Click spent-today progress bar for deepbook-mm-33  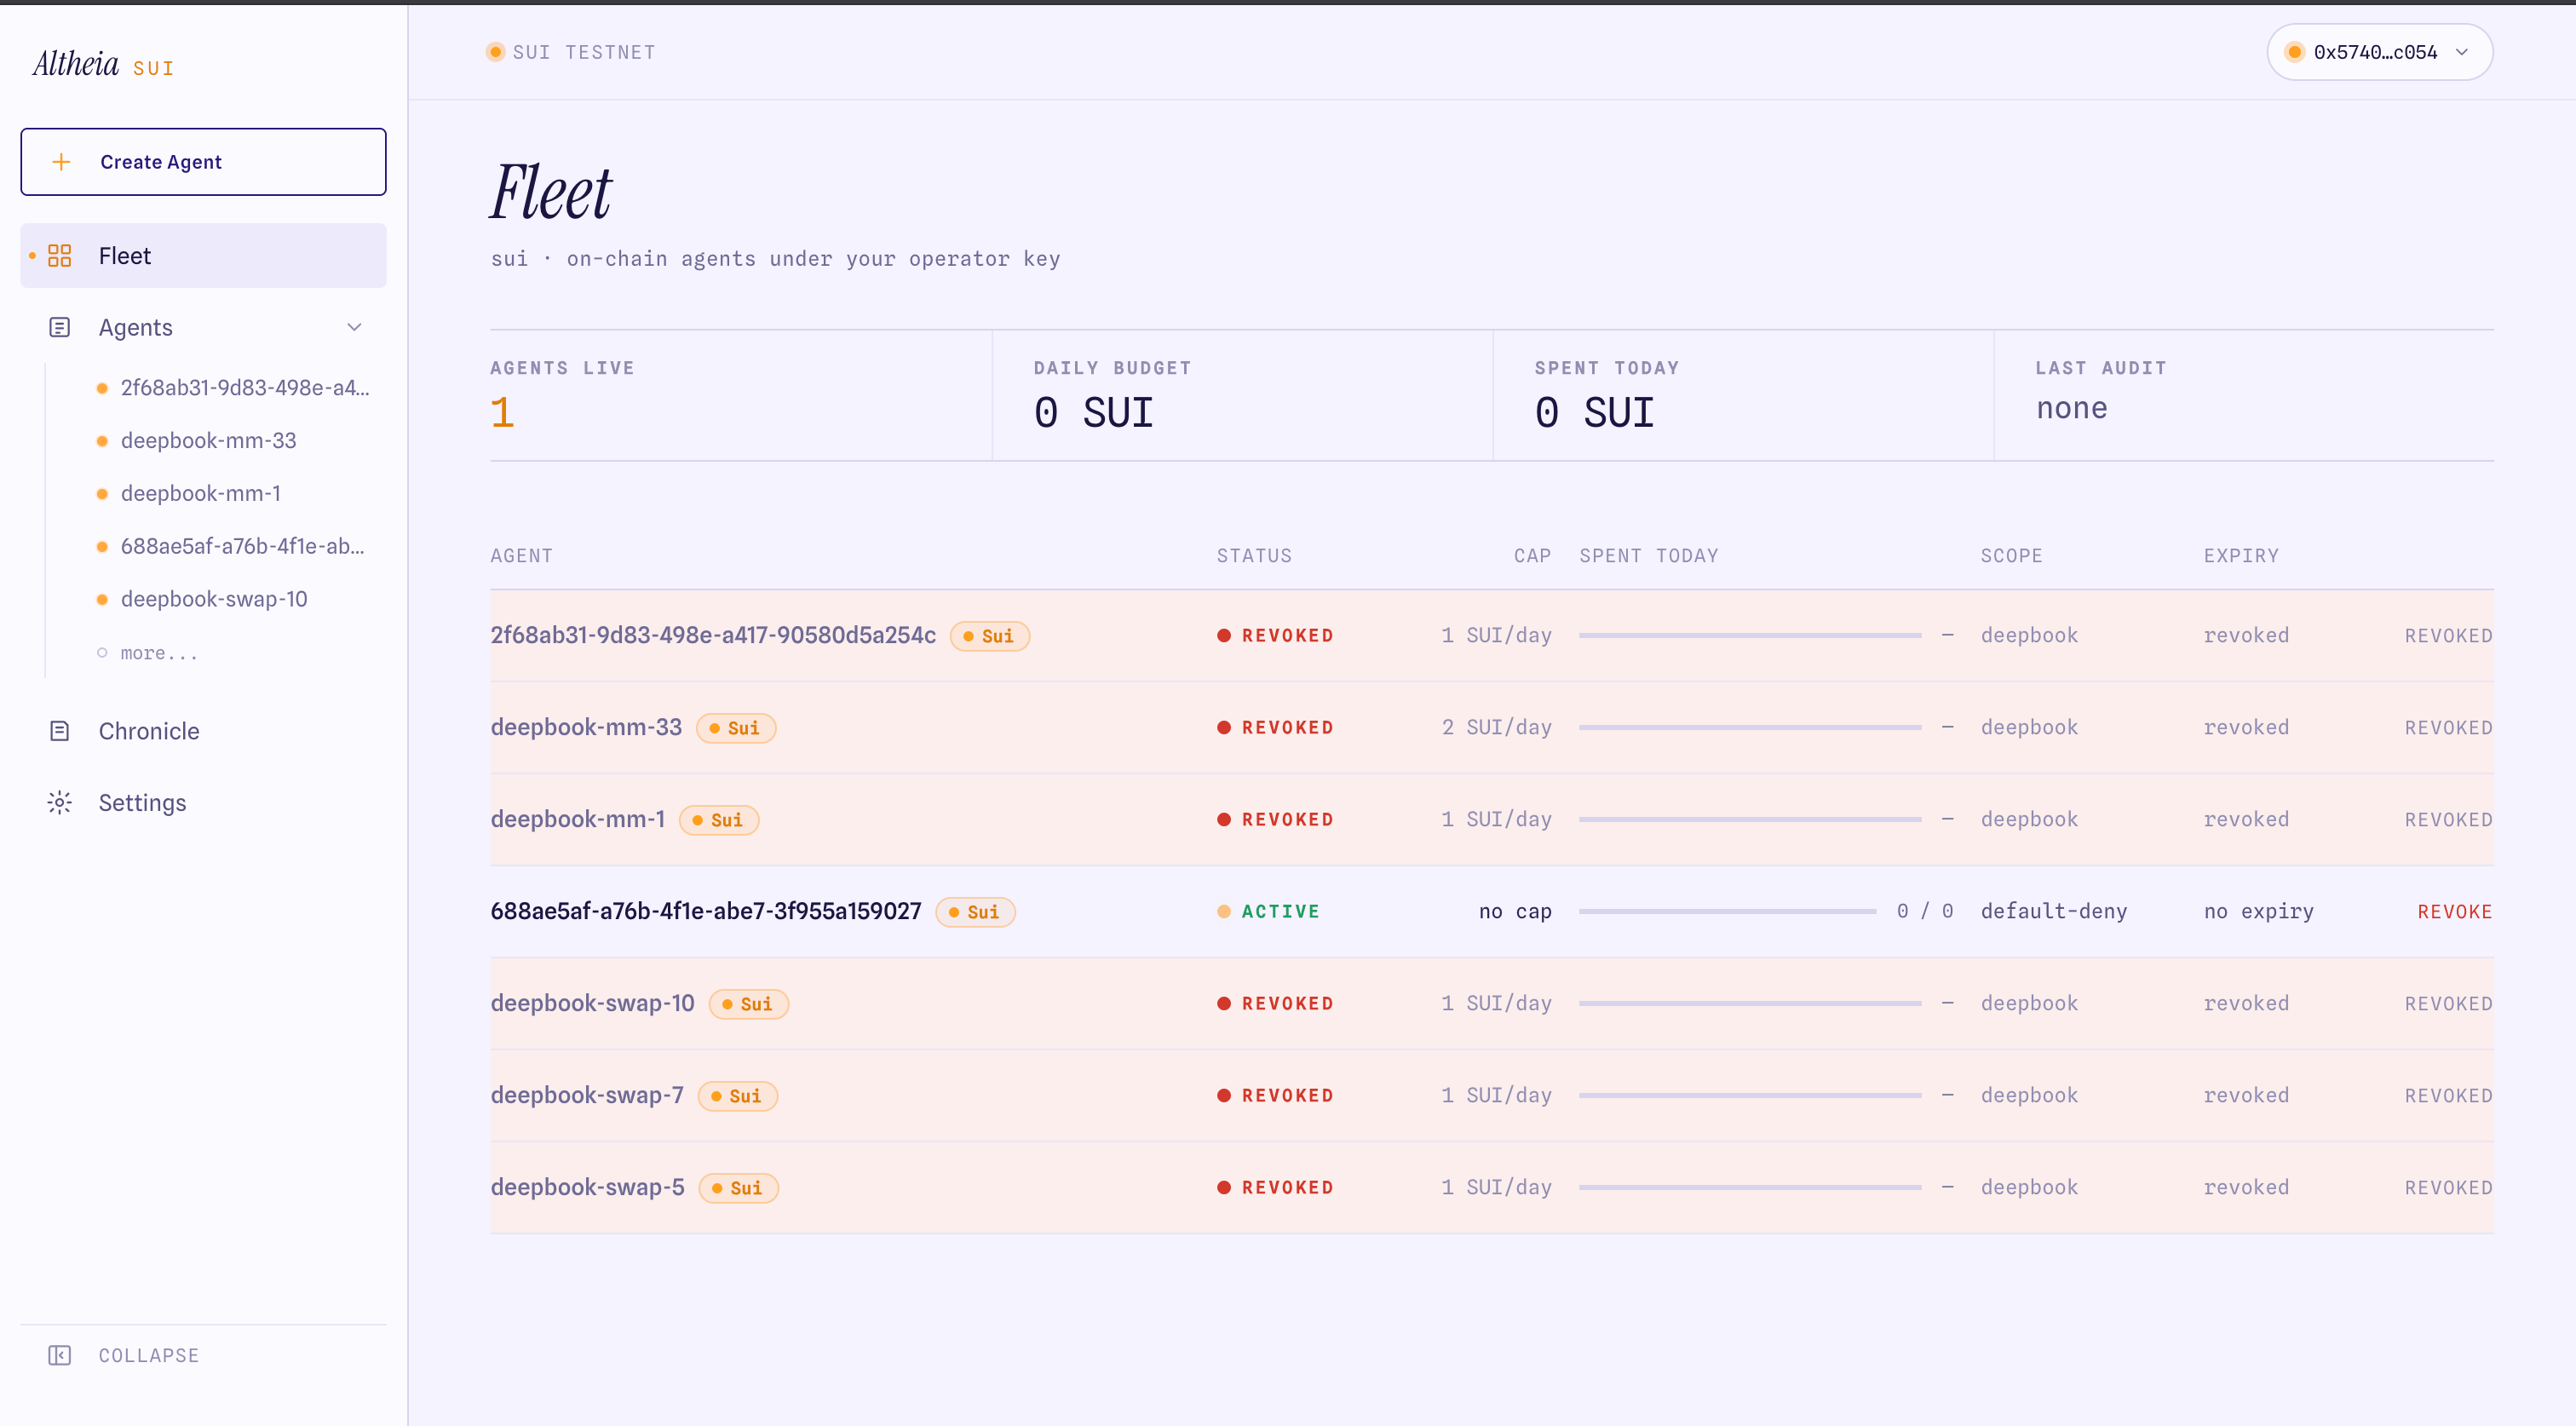point(1750,727)
